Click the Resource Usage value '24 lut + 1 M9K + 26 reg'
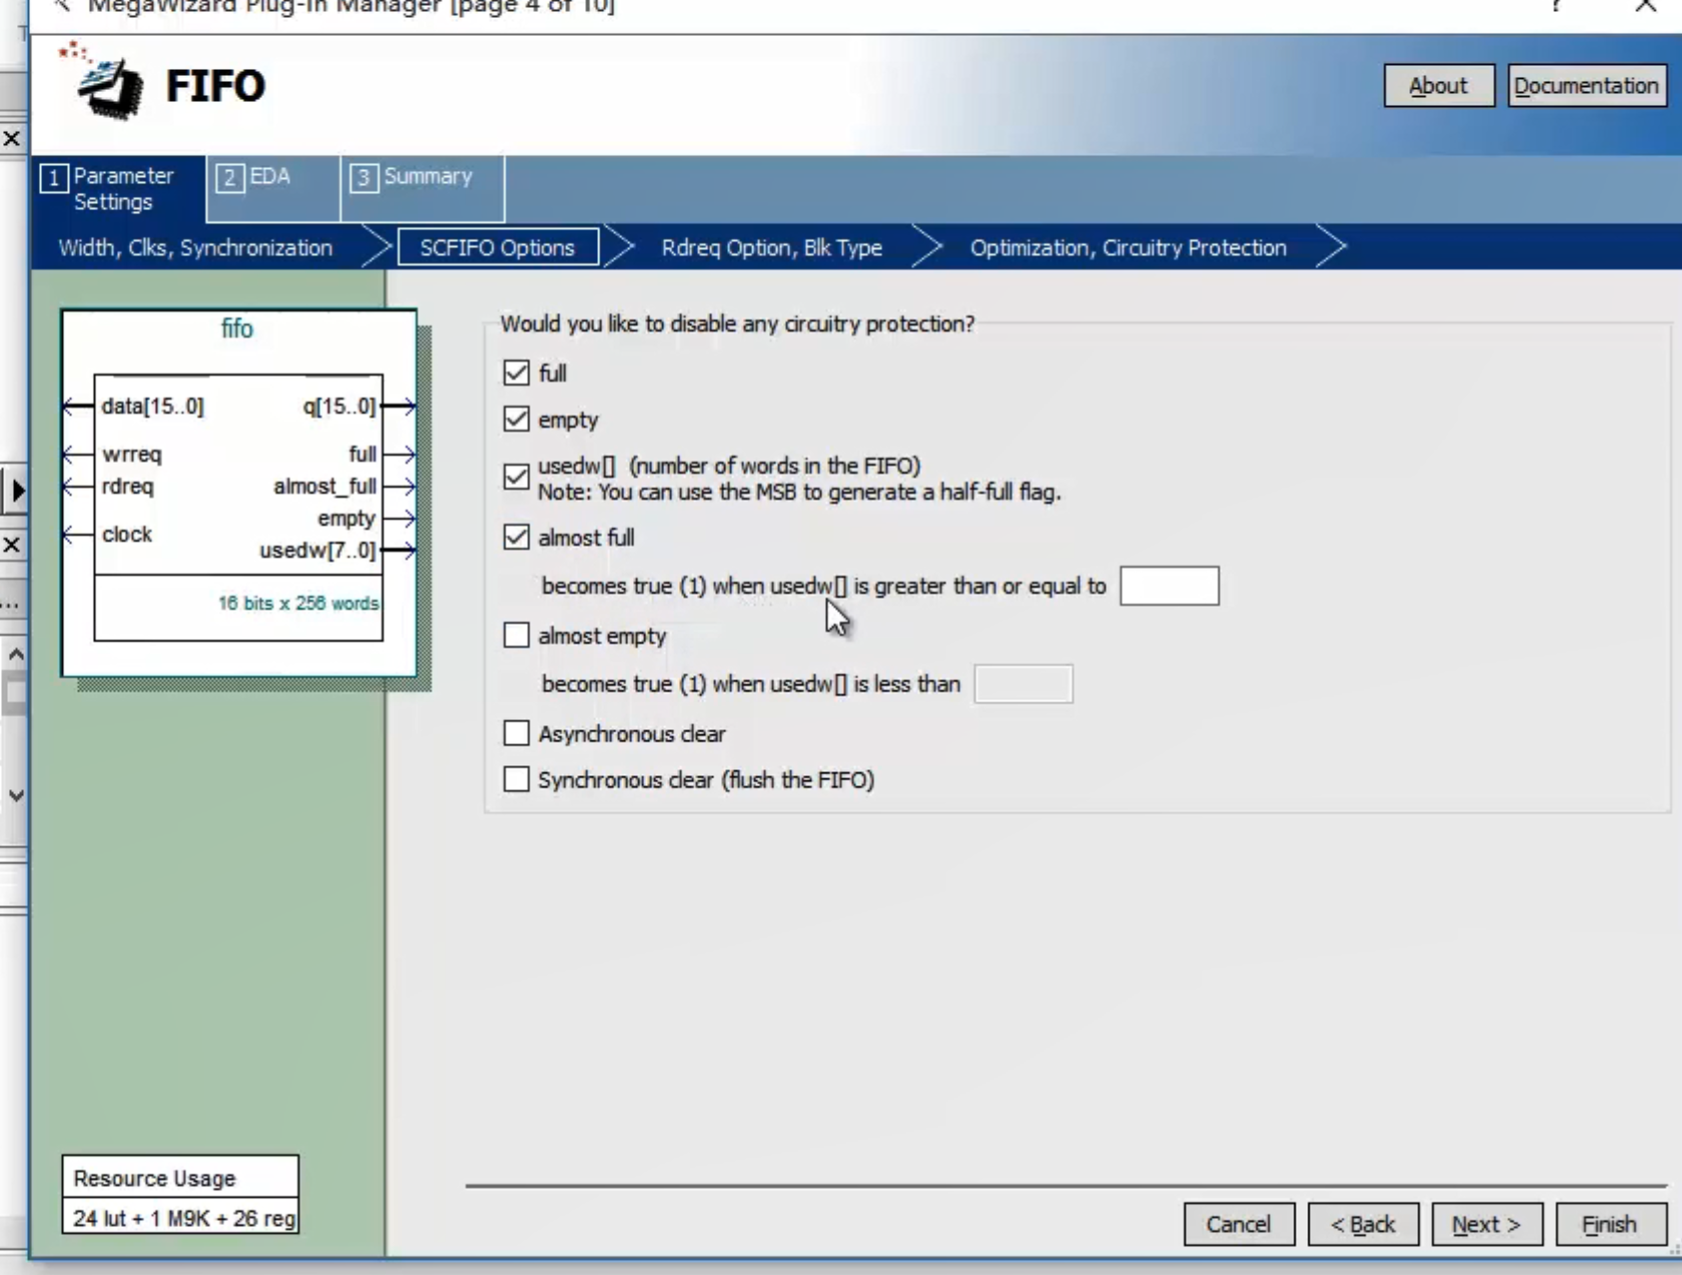The width and height of the screenshot is (1682, 1275). pos(185,1219)
